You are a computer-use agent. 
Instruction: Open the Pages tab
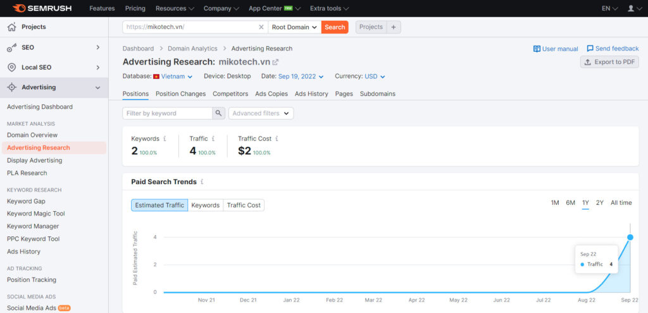(x=344, y=94)
